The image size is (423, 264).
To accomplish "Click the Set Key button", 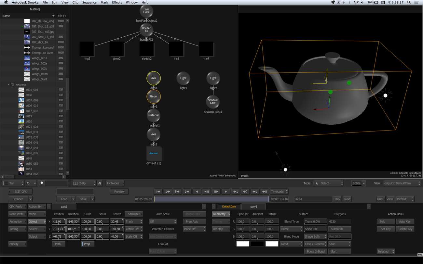I will tap(385, 229).
